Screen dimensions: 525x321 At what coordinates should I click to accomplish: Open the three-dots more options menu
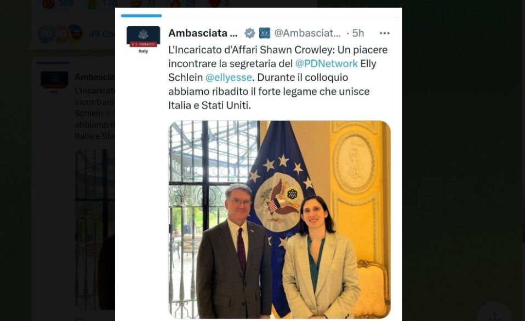[x=384, y=33]
